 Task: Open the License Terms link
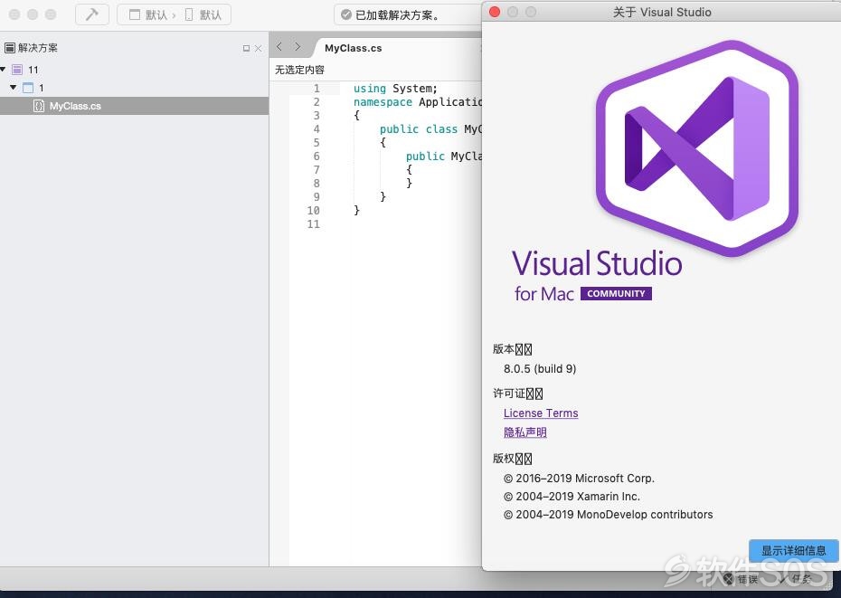[541, 413]
